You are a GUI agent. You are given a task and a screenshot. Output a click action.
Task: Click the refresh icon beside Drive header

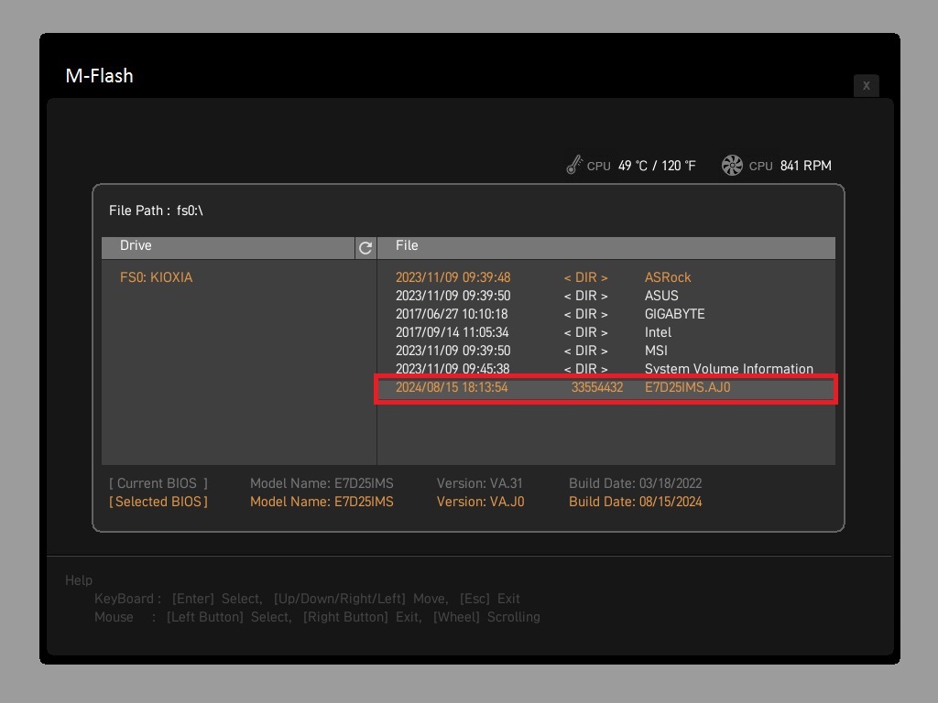pos(365,248)
